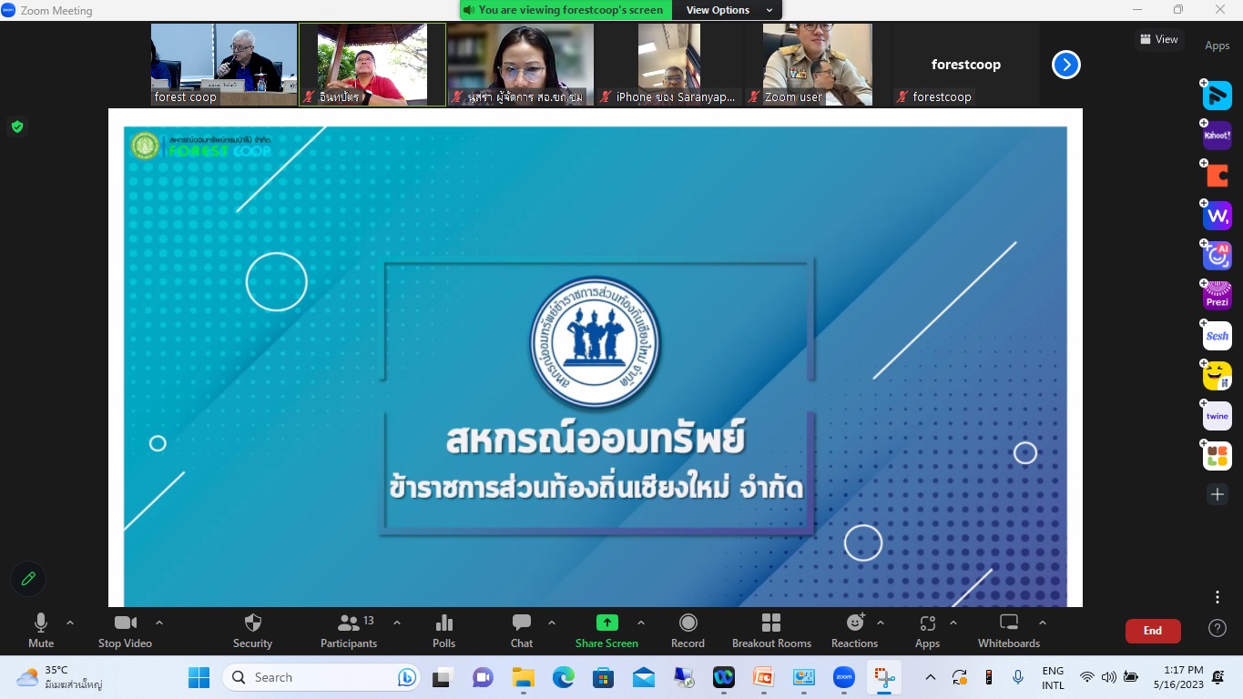The height and width of the screenshot is (699, 1243).
Task: Open File Explorer from the taskbar
Action: tap(523, 677)
